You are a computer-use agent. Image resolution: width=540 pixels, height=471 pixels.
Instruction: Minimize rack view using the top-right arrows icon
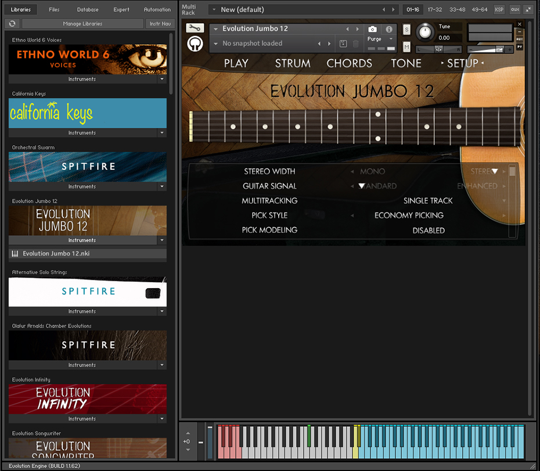tap(528, 10)
